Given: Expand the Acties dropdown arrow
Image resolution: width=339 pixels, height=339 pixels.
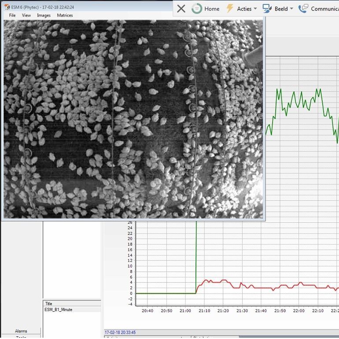Looking at the screenshot, I should click(x=255, y=9).
